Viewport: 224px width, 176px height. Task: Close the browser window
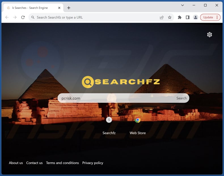coord(217,5)
